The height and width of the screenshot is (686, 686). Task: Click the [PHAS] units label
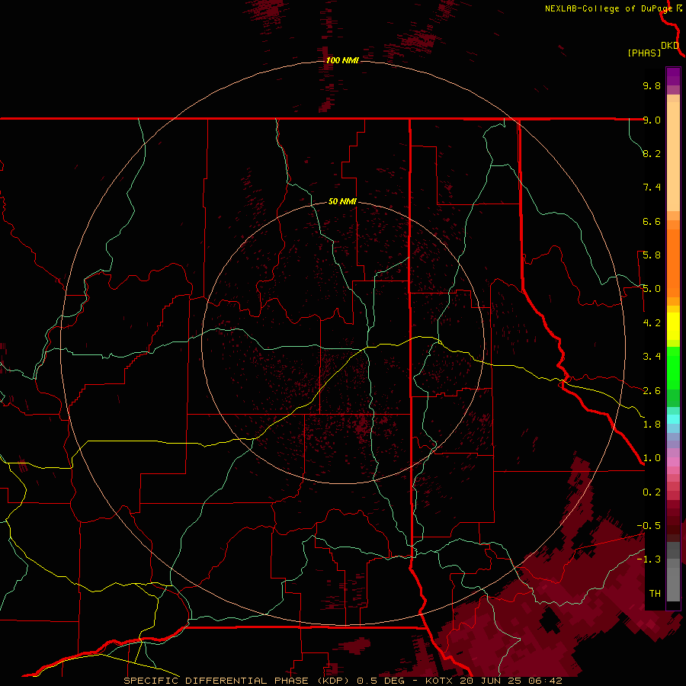[x=644, y=53]
